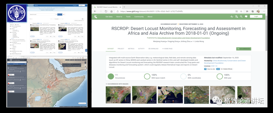Open the About menu on GBIF
Screen dimensions: 273x113
pos(150,17)
